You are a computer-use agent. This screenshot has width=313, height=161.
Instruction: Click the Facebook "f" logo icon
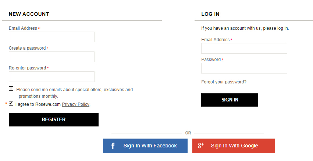(113, 146)
